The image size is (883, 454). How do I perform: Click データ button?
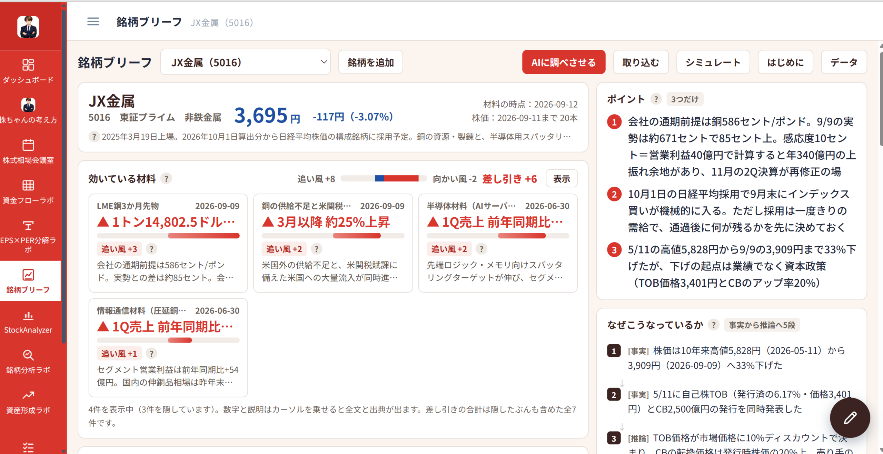(844, 62)
